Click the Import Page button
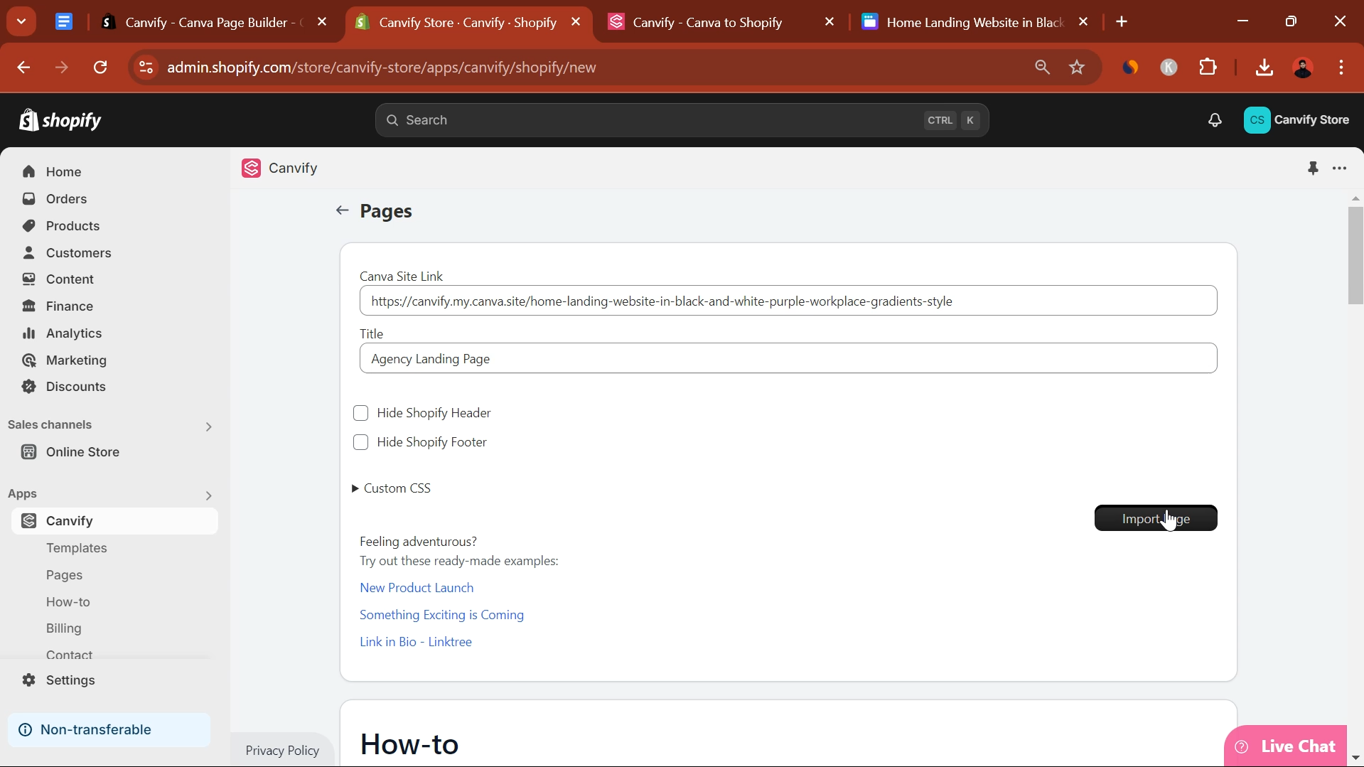The height and width of the screenshot is (767, 1364). [x=1155, y=518]
